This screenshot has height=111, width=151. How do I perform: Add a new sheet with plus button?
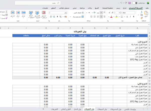click(x=43, y=109)
